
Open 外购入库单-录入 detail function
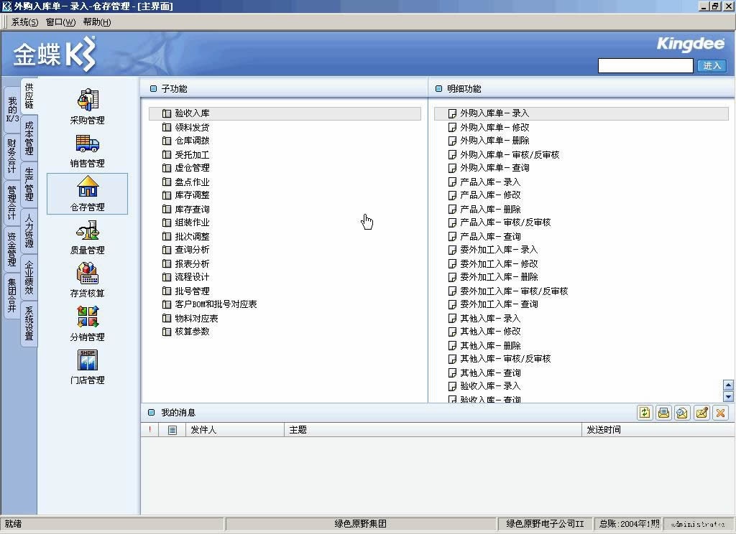581,113
